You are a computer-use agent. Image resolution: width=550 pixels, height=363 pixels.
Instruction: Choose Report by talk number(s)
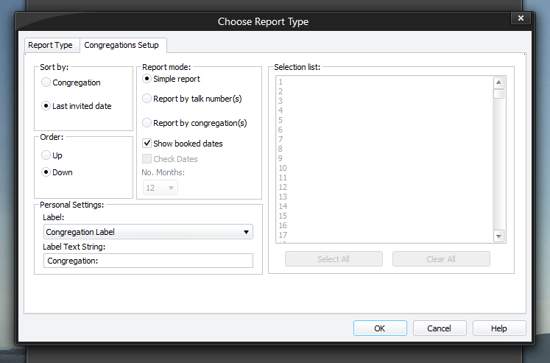tap(147, 99)
